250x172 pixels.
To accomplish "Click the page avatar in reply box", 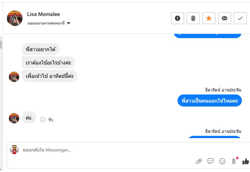I will [14, 150].
